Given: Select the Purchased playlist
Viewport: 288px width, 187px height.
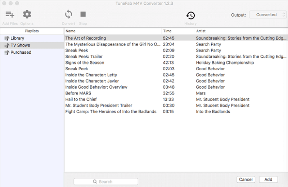Looking at the screenshot, I should (32, 52).
